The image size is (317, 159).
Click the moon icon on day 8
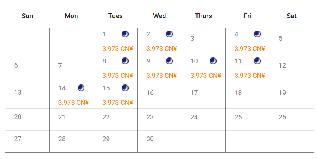click(125, 61)
